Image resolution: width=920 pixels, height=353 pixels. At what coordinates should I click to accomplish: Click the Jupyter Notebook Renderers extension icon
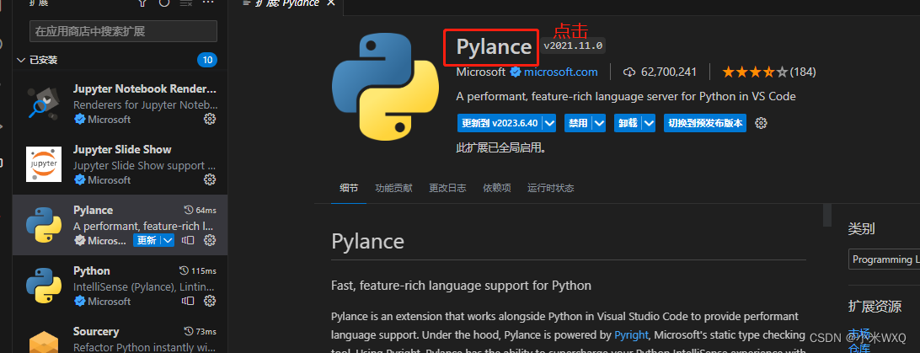tap(44, 104)
